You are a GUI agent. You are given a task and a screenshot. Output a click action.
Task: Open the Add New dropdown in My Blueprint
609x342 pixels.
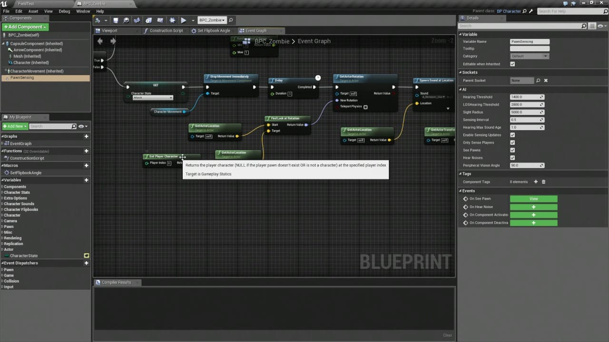click(15, 126)
